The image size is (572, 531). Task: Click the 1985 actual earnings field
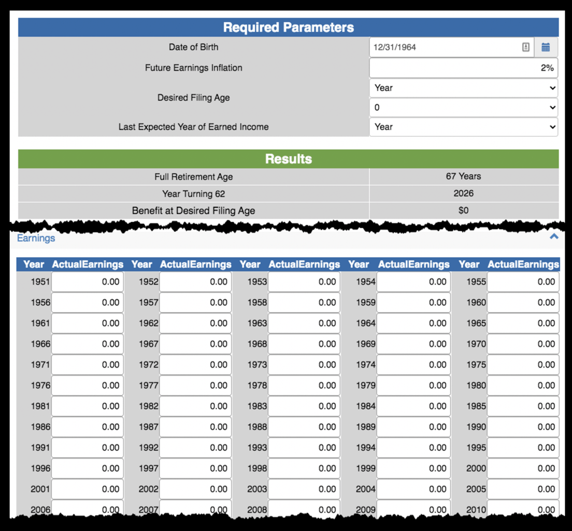click(x=523, y=407)
